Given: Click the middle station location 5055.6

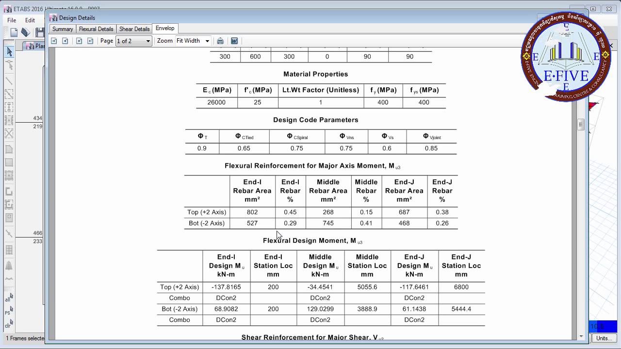Looking at the screenshot, I should (367, 287).
